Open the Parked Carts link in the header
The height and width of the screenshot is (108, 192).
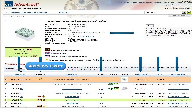coord(161,3)
